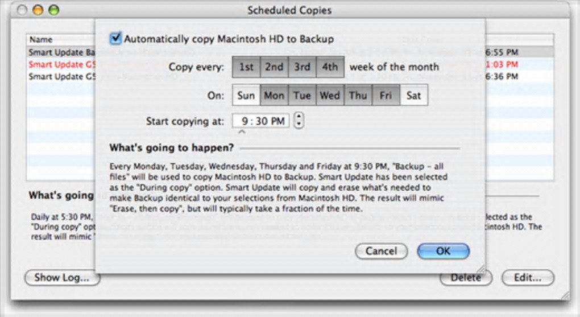Click the Edit button
The image size is (580, 317).
coord(528,278)
